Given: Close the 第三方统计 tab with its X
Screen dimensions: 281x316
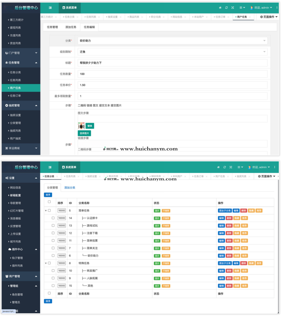Looking at the screenshot, I should point(56,17).
